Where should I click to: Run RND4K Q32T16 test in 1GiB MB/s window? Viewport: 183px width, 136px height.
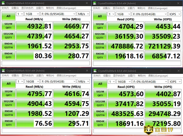(9, 46)
